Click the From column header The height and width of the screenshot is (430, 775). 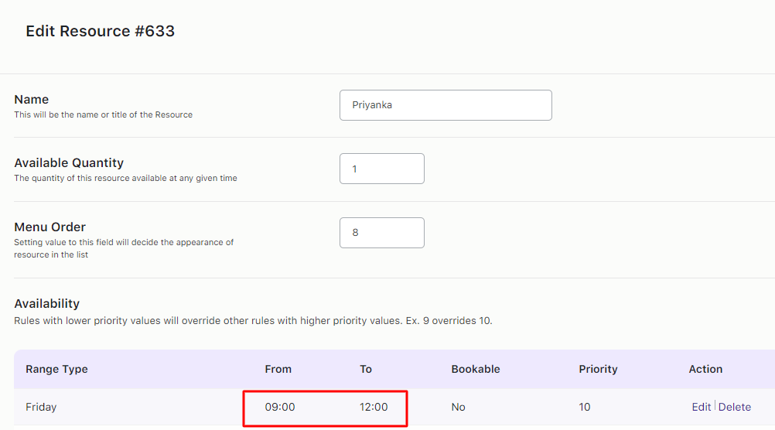(x=278, y=369)
